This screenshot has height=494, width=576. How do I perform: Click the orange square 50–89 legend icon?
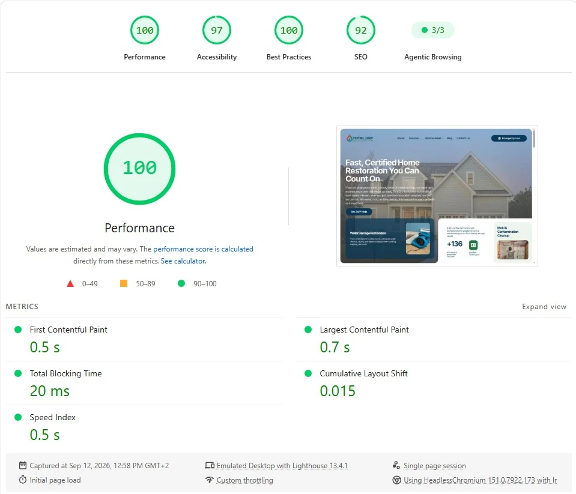(124, 283)
